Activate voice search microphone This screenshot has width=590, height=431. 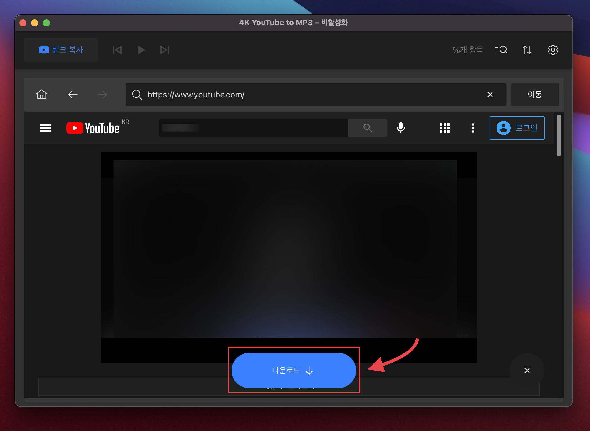click(400, 128)
